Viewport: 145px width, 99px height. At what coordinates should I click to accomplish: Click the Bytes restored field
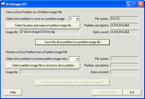(x=125, y=72)
